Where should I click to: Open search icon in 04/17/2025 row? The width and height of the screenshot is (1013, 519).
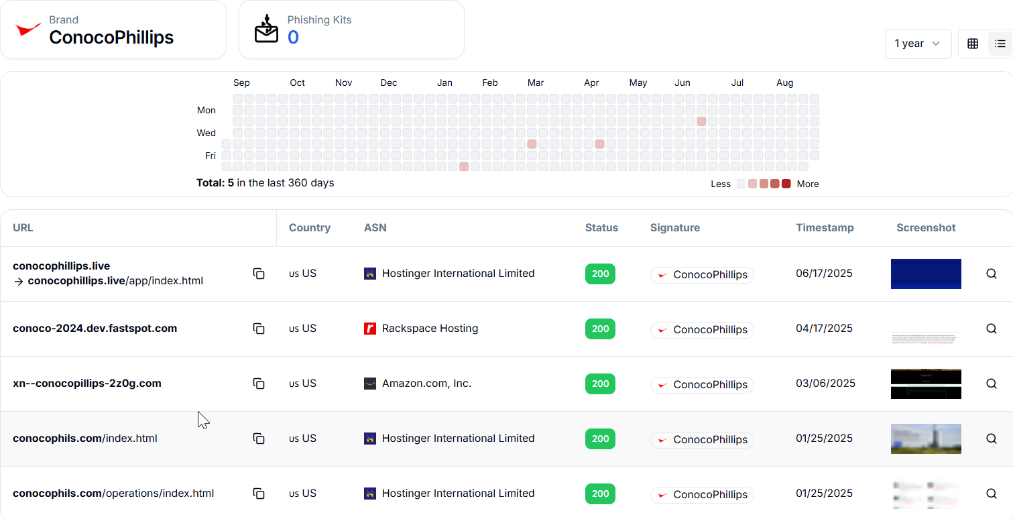[992, 329]
